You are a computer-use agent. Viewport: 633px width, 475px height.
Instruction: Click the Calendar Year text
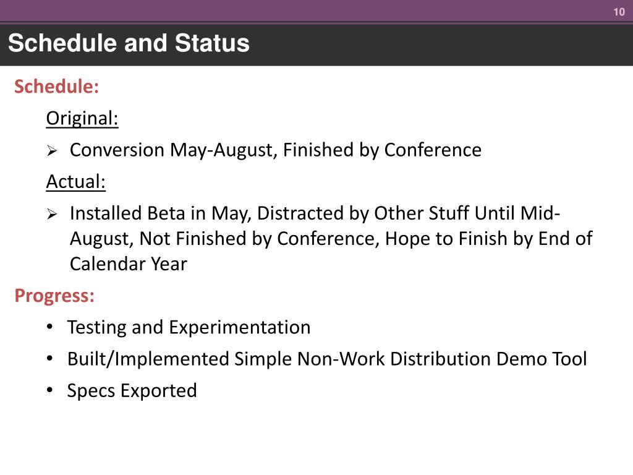click(x=129, y=263)
